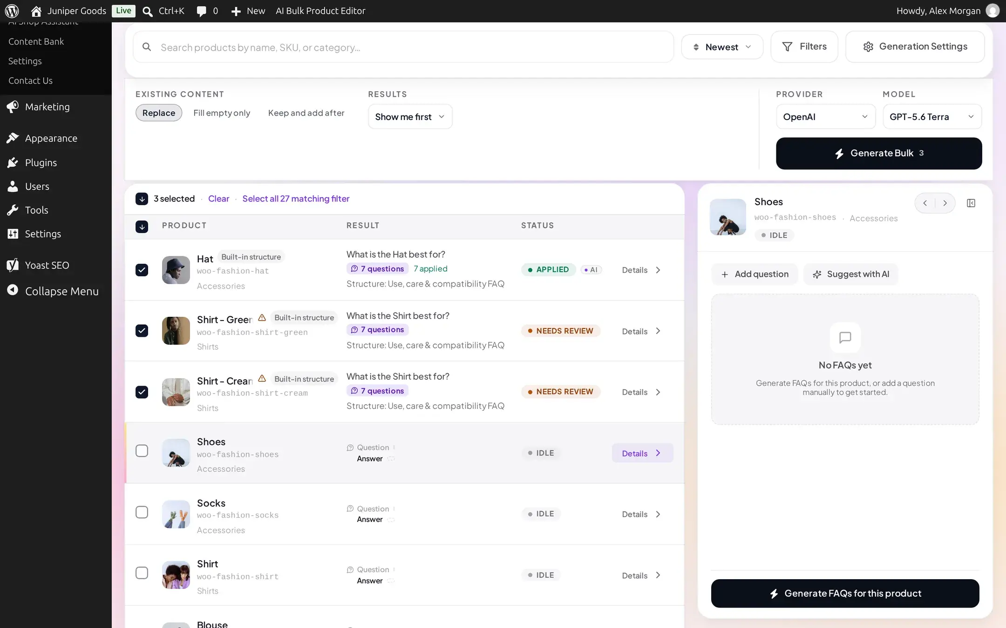
Task: Open the Newest sort dropdown
Action: (722, 47)
